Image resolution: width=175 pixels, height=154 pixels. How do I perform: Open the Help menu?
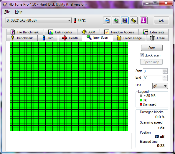tap(19, 12)
